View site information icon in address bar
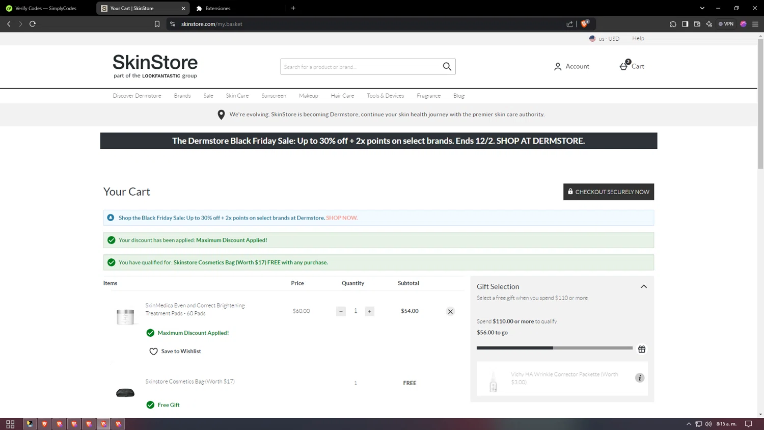The image size is (764, 430). click(173, 24)
